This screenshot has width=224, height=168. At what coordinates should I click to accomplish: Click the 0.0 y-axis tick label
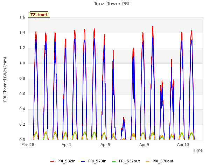pyautogui.click(x=22, y=140)
